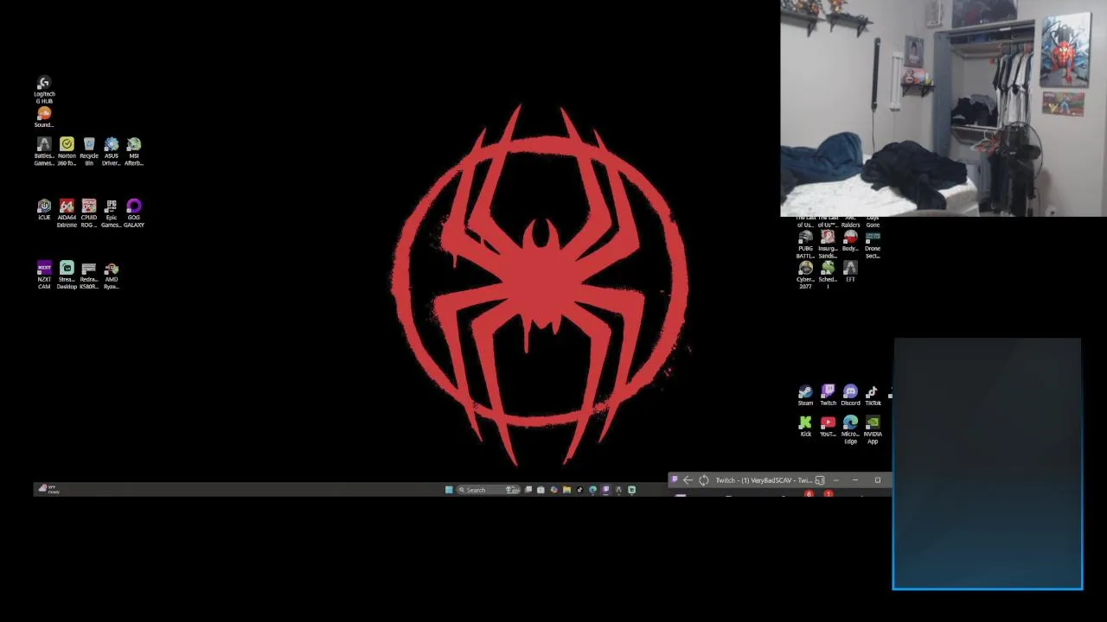Open the Steam desktop shortcut
This screenshot has height=622, width=1107.
(x=805, y=396)
